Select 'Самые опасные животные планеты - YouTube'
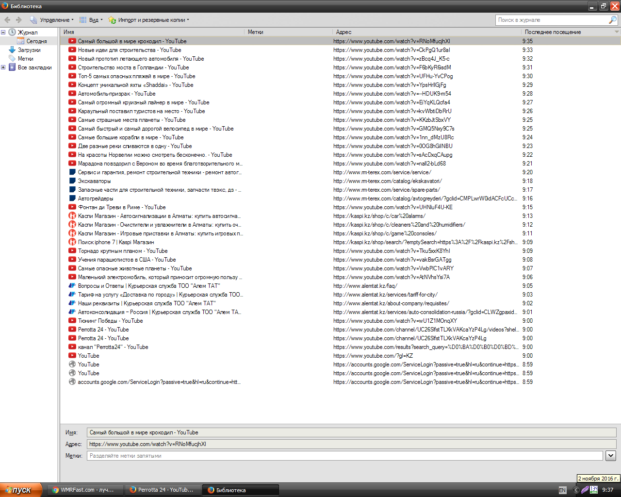 341,268
